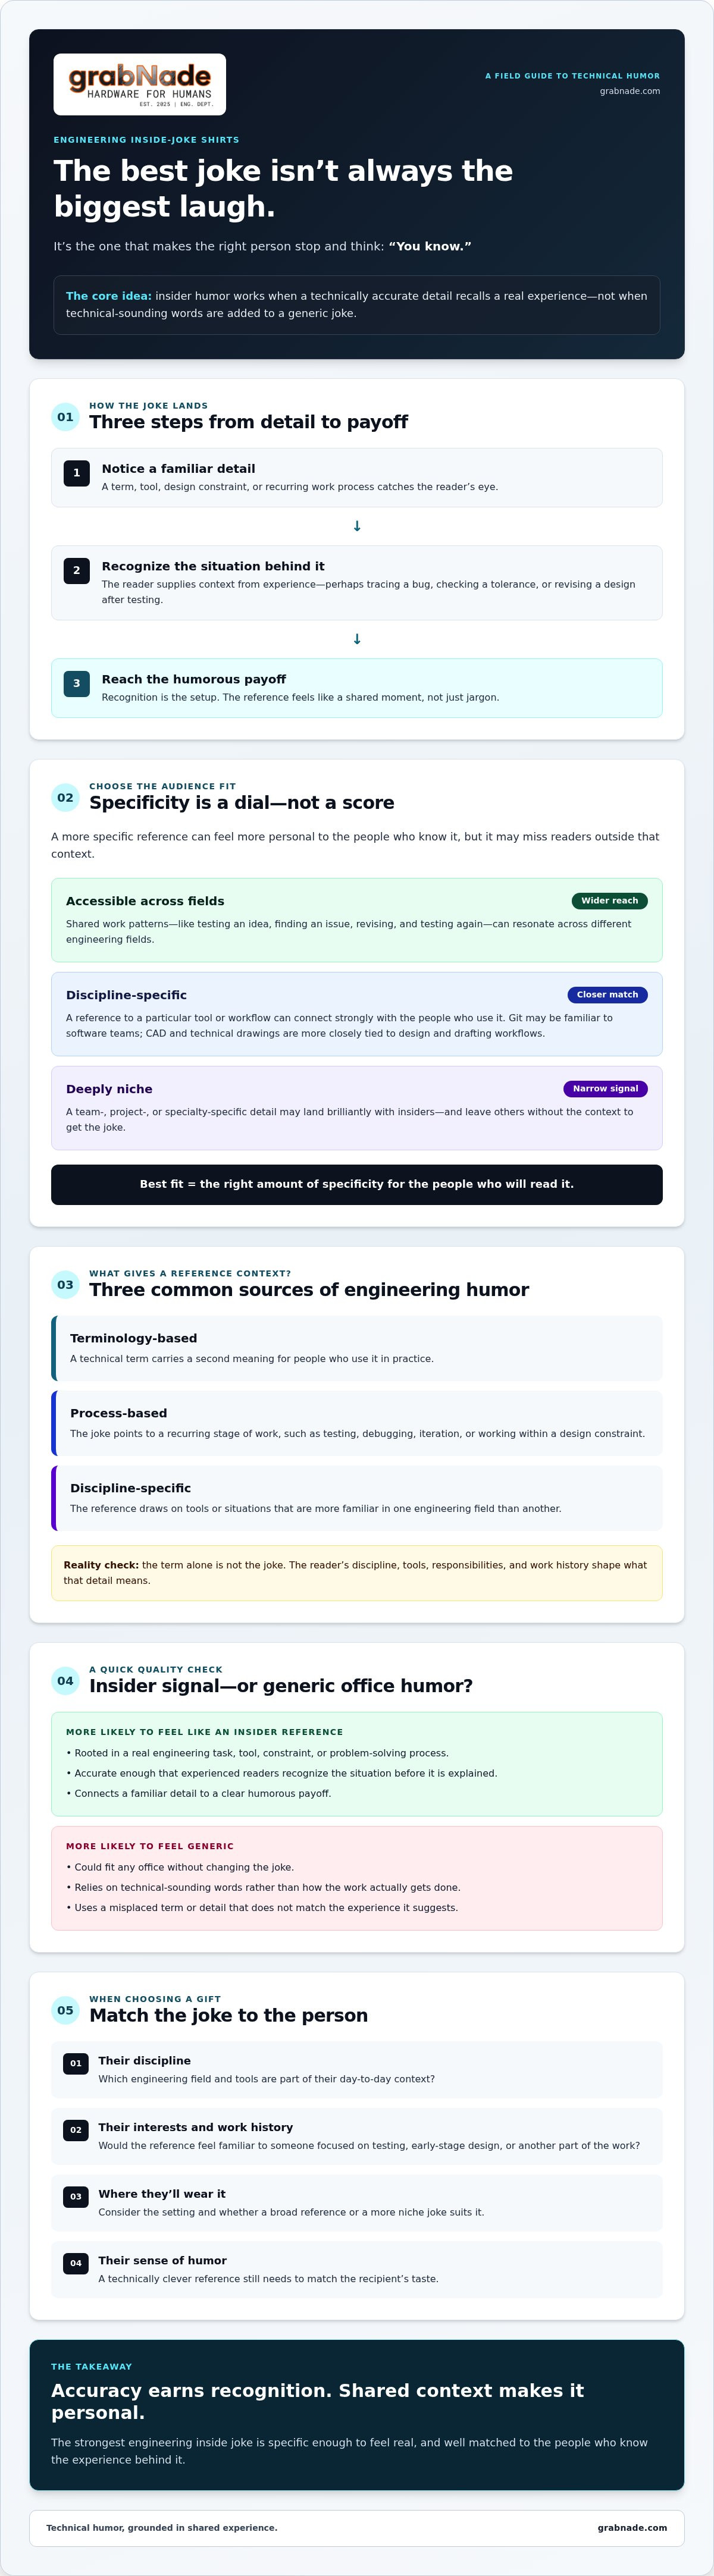This screenshot has width=714, height=2576.
Task: Click the Narrow signal badge
Action: (x=605, y=1089)
